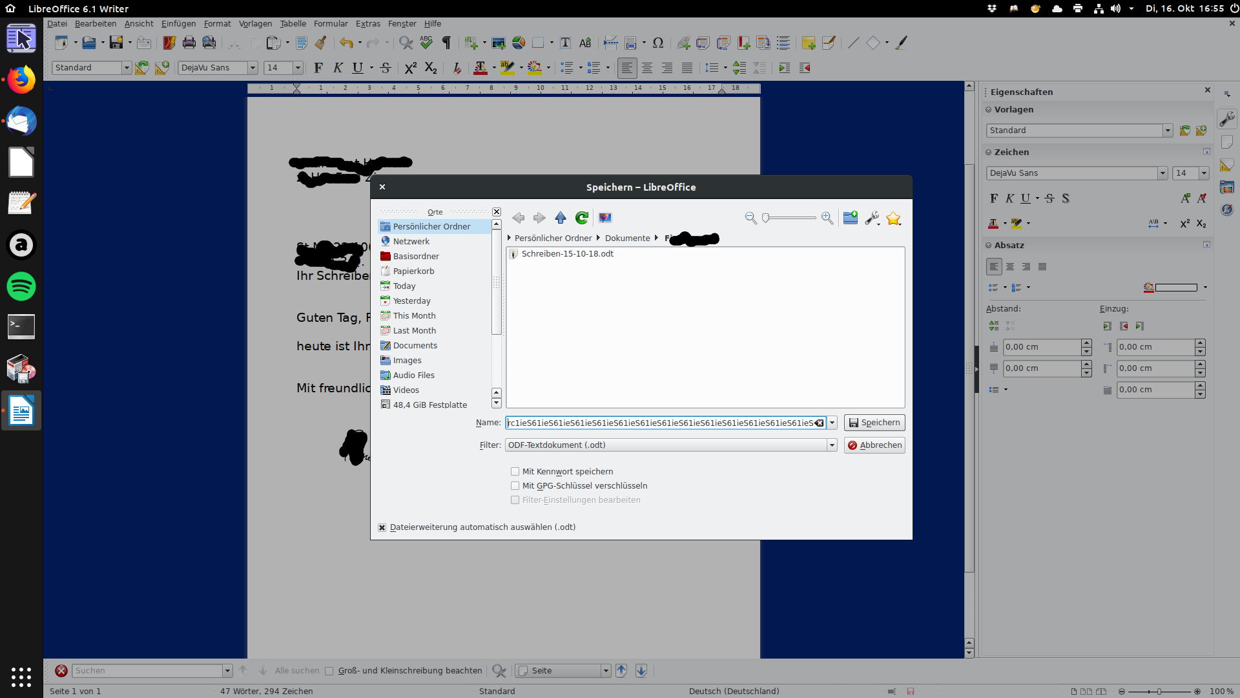Enable Mit GPG-Schlüssel verschlüsseln checkbox
The width and height of the screenshot is (1240, 698).
point(515,486)
